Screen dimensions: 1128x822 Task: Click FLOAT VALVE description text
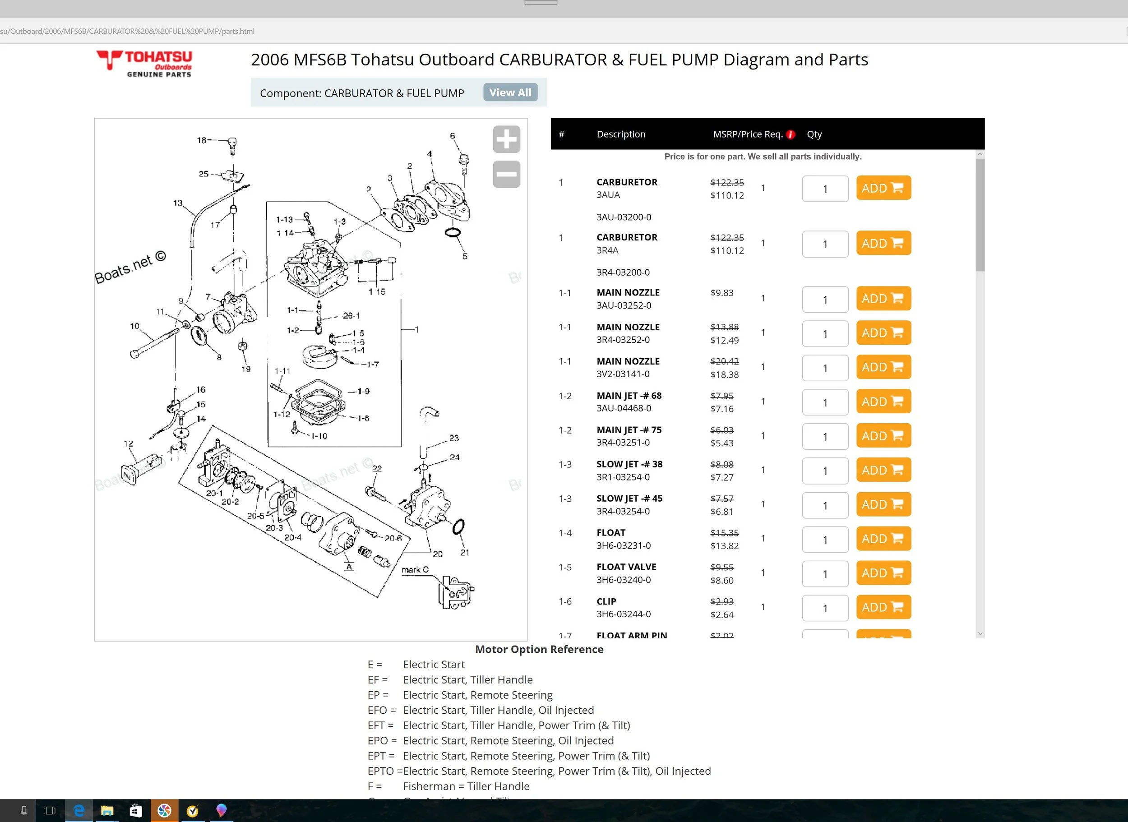point(626,567)
